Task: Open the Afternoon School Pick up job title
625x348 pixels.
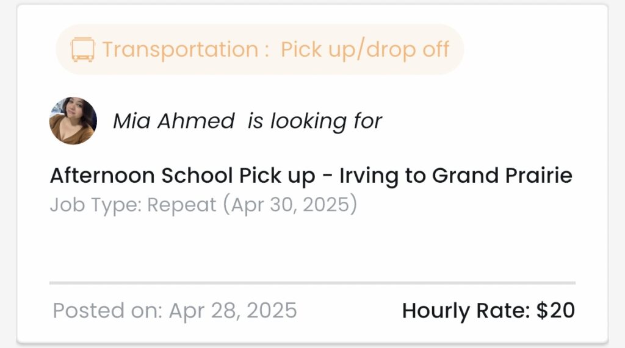Action: point(311,176)
